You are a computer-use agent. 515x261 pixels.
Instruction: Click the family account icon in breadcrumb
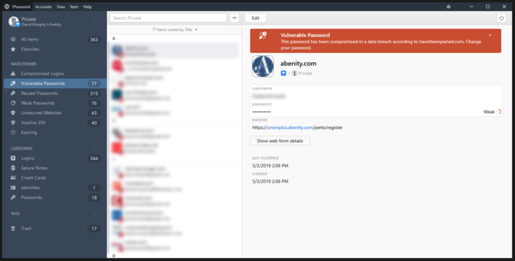click(x=283, y=73)
